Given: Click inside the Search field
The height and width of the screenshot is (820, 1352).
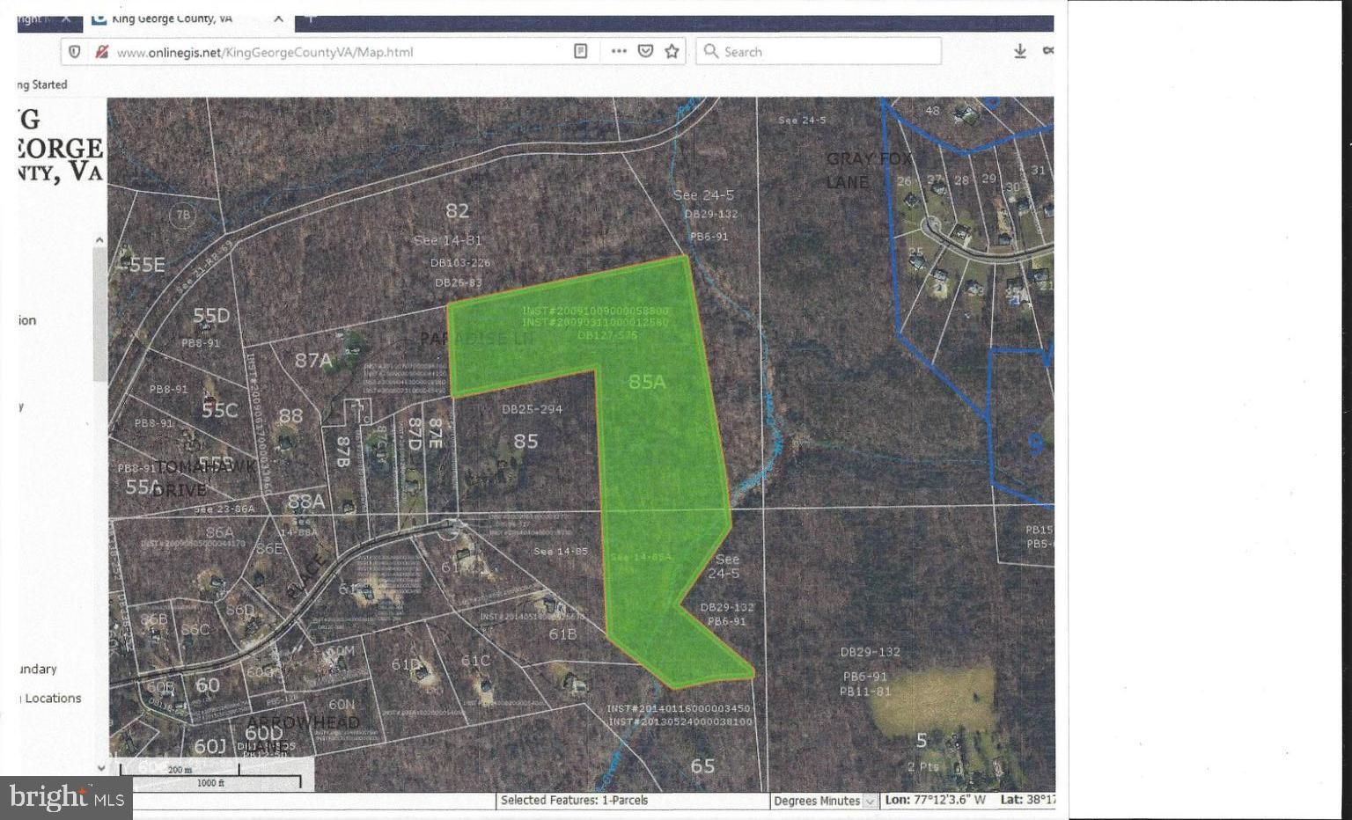Looking at the screenshot, I should click(819, 51).
